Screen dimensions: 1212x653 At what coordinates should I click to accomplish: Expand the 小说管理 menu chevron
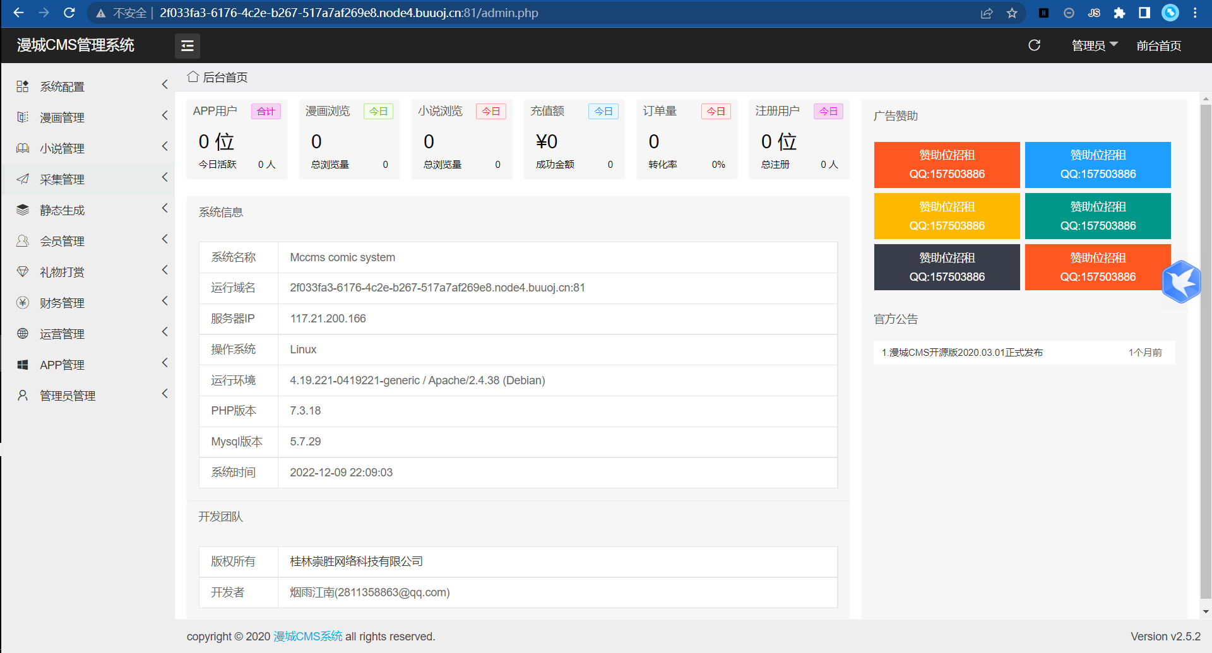(165, 146)
